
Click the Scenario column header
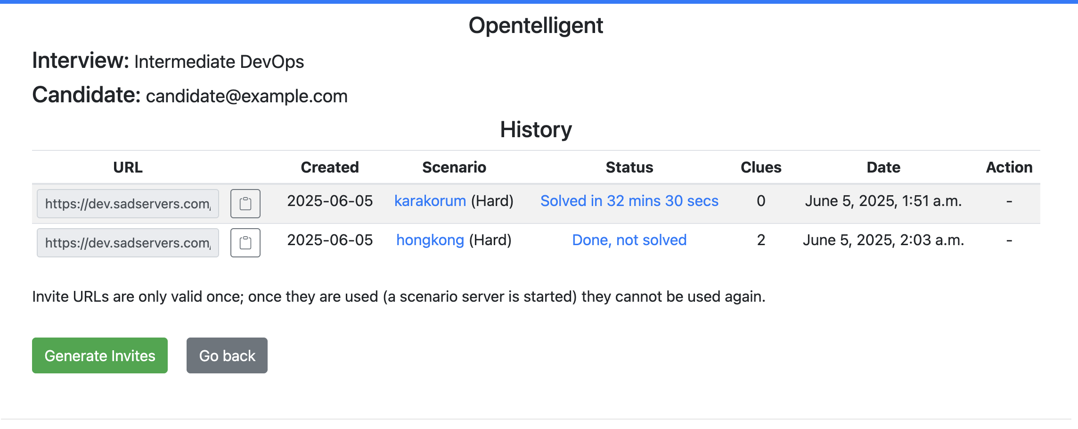(454, 167)
